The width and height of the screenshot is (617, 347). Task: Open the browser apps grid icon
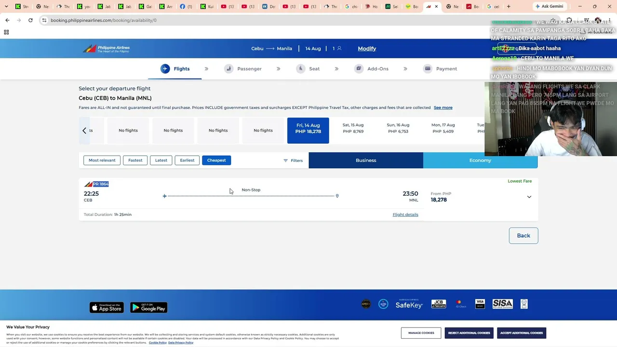coord(6,32)
